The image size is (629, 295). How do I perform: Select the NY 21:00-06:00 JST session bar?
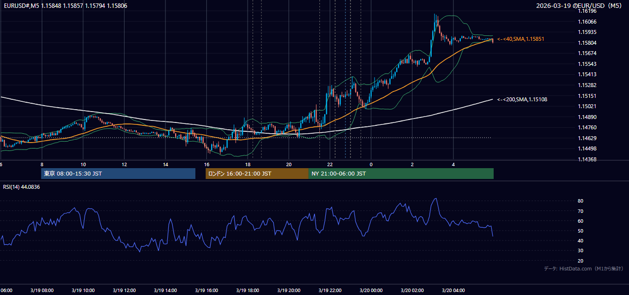[401, 174]
